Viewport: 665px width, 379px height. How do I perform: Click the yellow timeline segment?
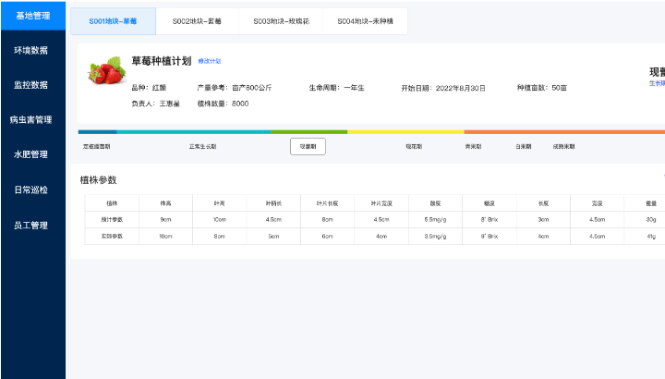(405, 132)
